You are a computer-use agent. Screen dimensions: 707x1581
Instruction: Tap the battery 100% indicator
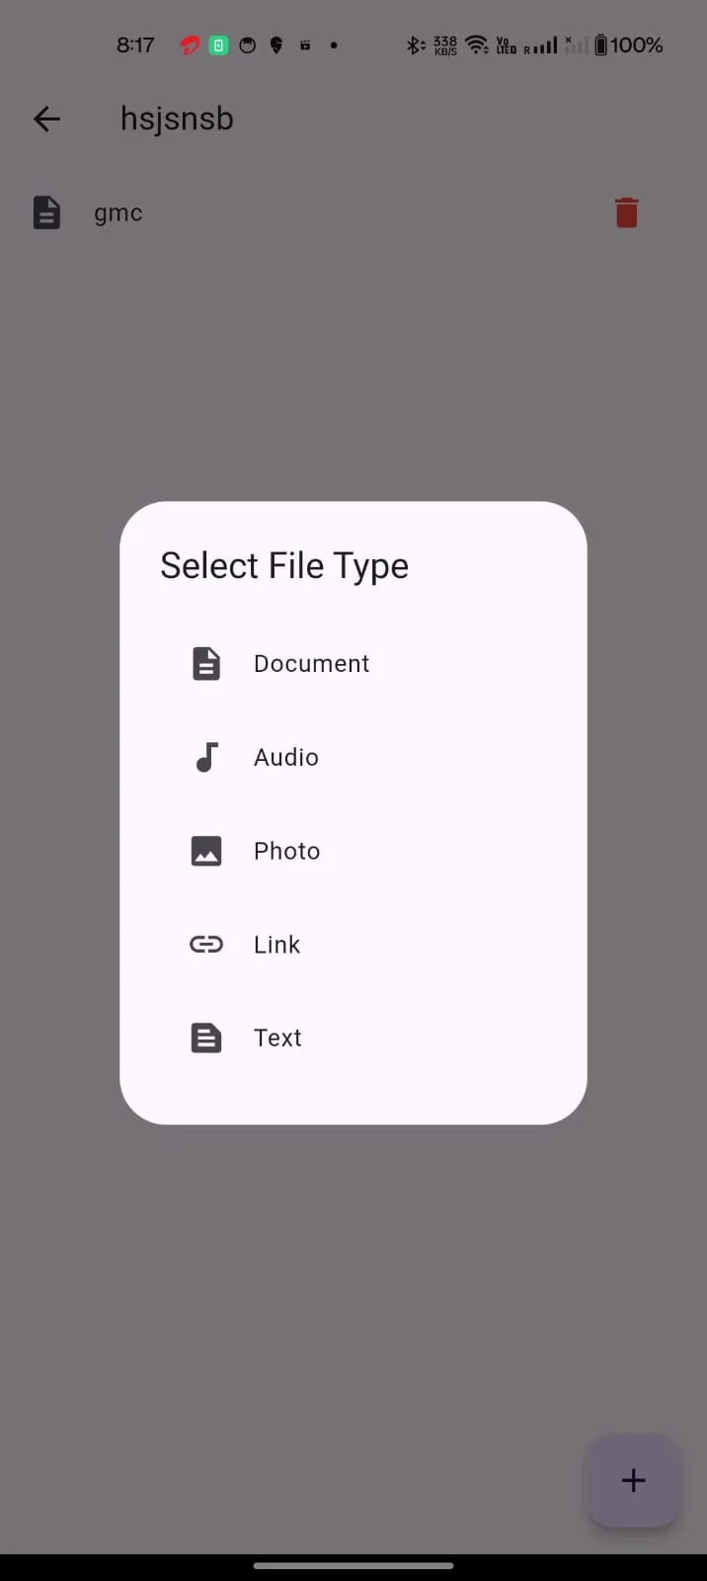pos(628,44)
